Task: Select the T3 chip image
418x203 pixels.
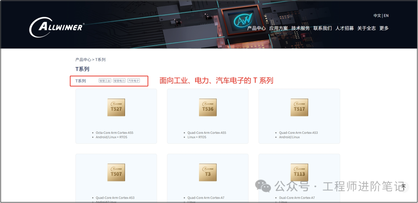Action: tap(208, 172)
